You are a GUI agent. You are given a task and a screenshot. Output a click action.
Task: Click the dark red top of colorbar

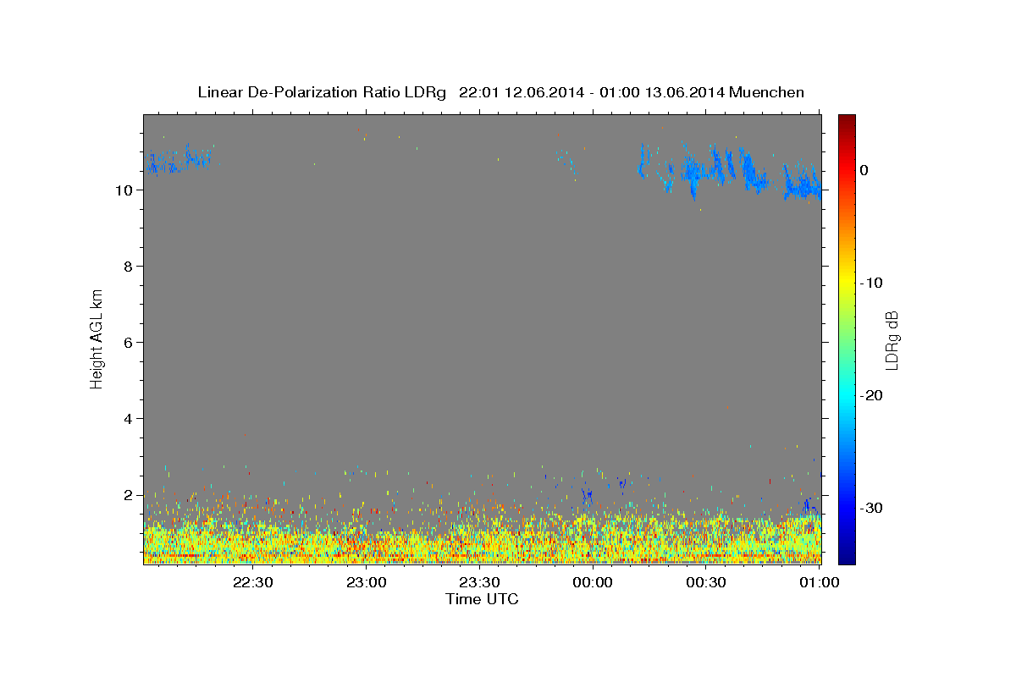tap(847, 121)
